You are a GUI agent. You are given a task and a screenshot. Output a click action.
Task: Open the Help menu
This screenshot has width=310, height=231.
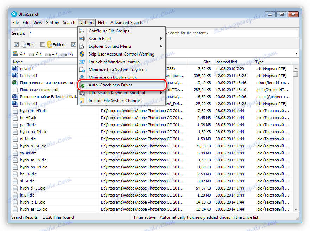pyautogui.click(x=102, y=23)
